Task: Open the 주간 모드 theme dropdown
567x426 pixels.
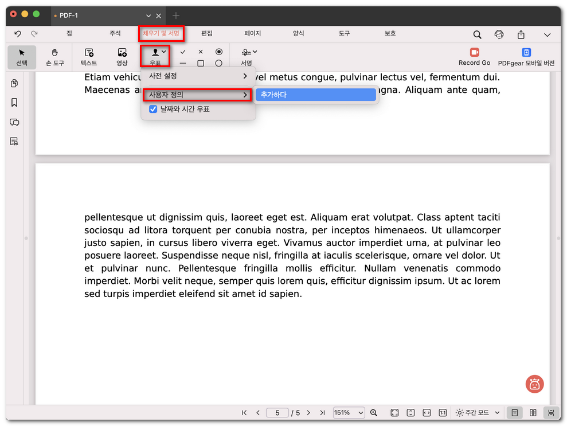Action: point(477,413)
